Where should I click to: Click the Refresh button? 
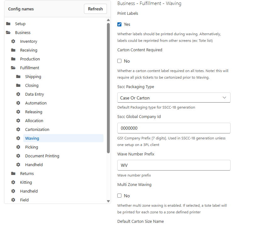pyautogui.click(x=95, y=9)
